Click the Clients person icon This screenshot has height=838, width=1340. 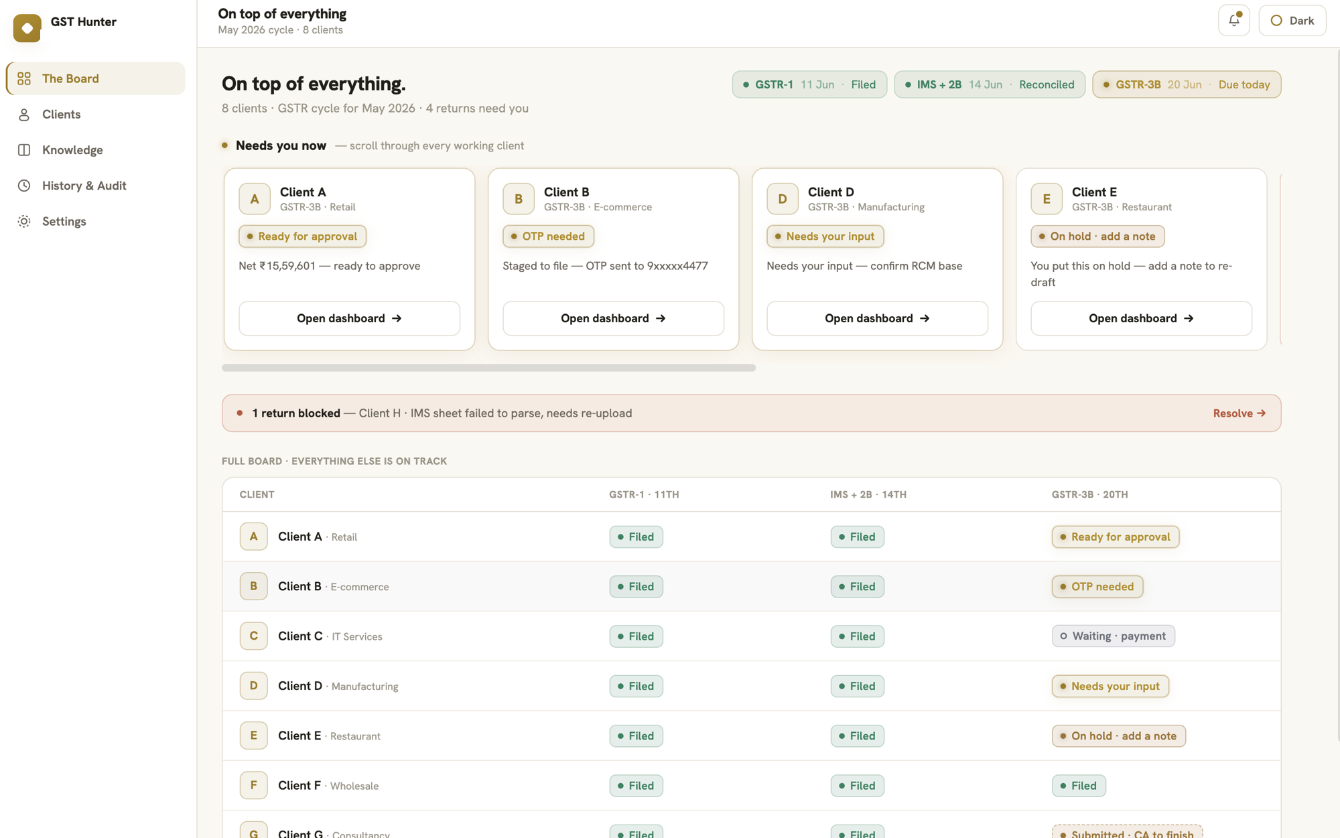click(x=24, y=115)
